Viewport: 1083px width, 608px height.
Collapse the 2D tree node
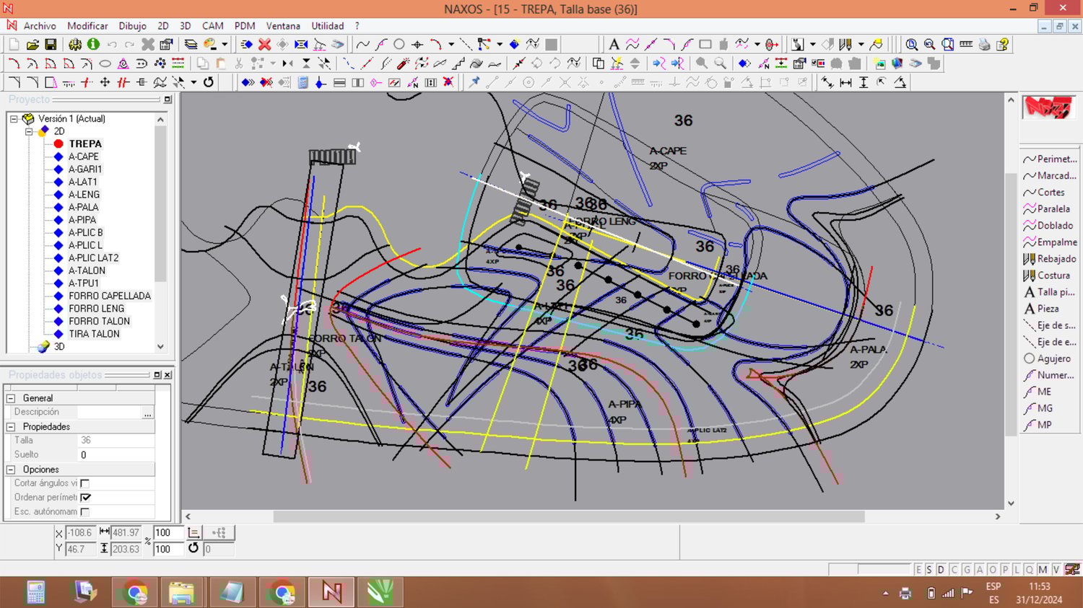pyautogui.click(x=30, y=131)
